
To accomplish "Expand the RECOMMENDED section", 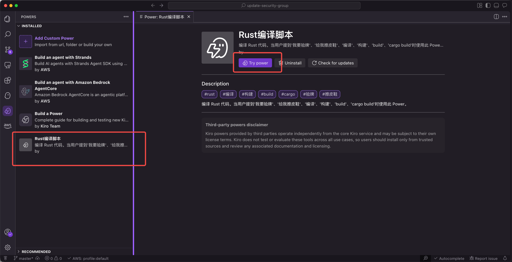I will (x=36, y=252).
